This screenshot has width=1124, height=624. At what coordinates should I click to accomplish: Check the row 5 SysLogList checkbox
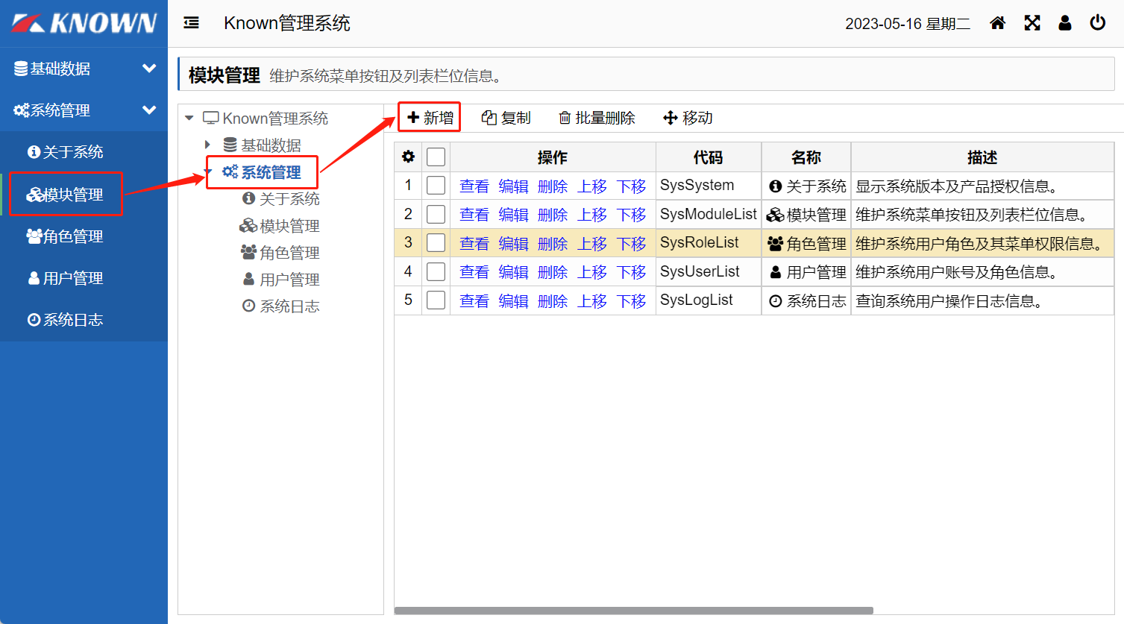pyautogui.click(x=436, y=300)
